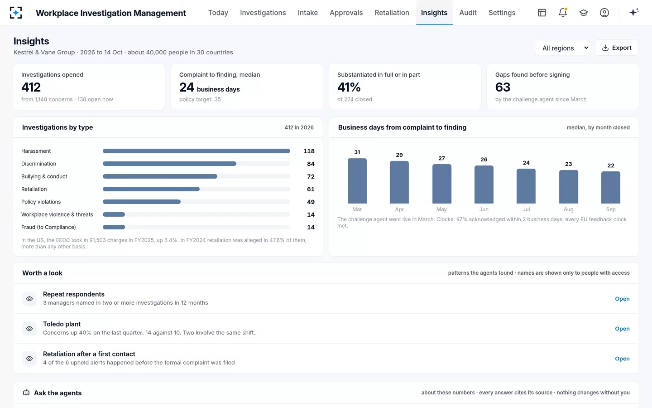Open the Repeat respondents pattern

(622, 299)
